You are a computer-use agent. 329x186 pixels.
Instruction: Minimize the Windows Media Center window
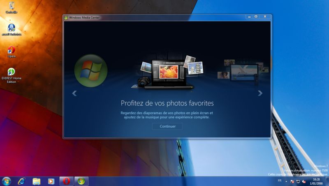(x=249, y=17)
